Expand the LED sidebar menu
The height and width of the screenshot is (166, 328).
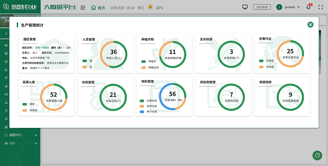[20, 143]
